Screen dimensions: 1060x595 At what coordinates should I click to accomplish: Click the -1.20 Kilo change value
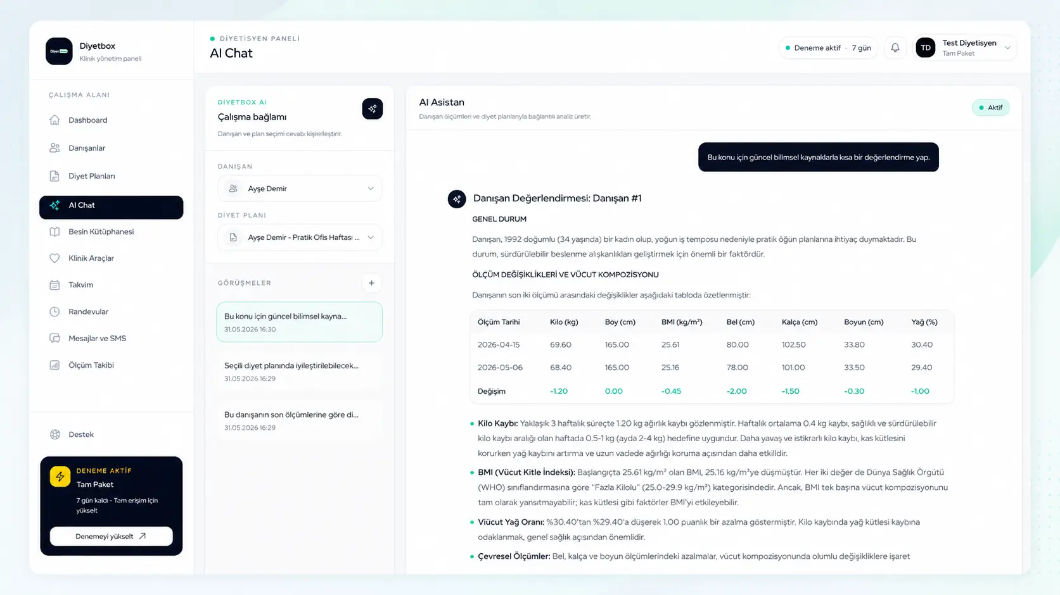(x=559, y=391)
